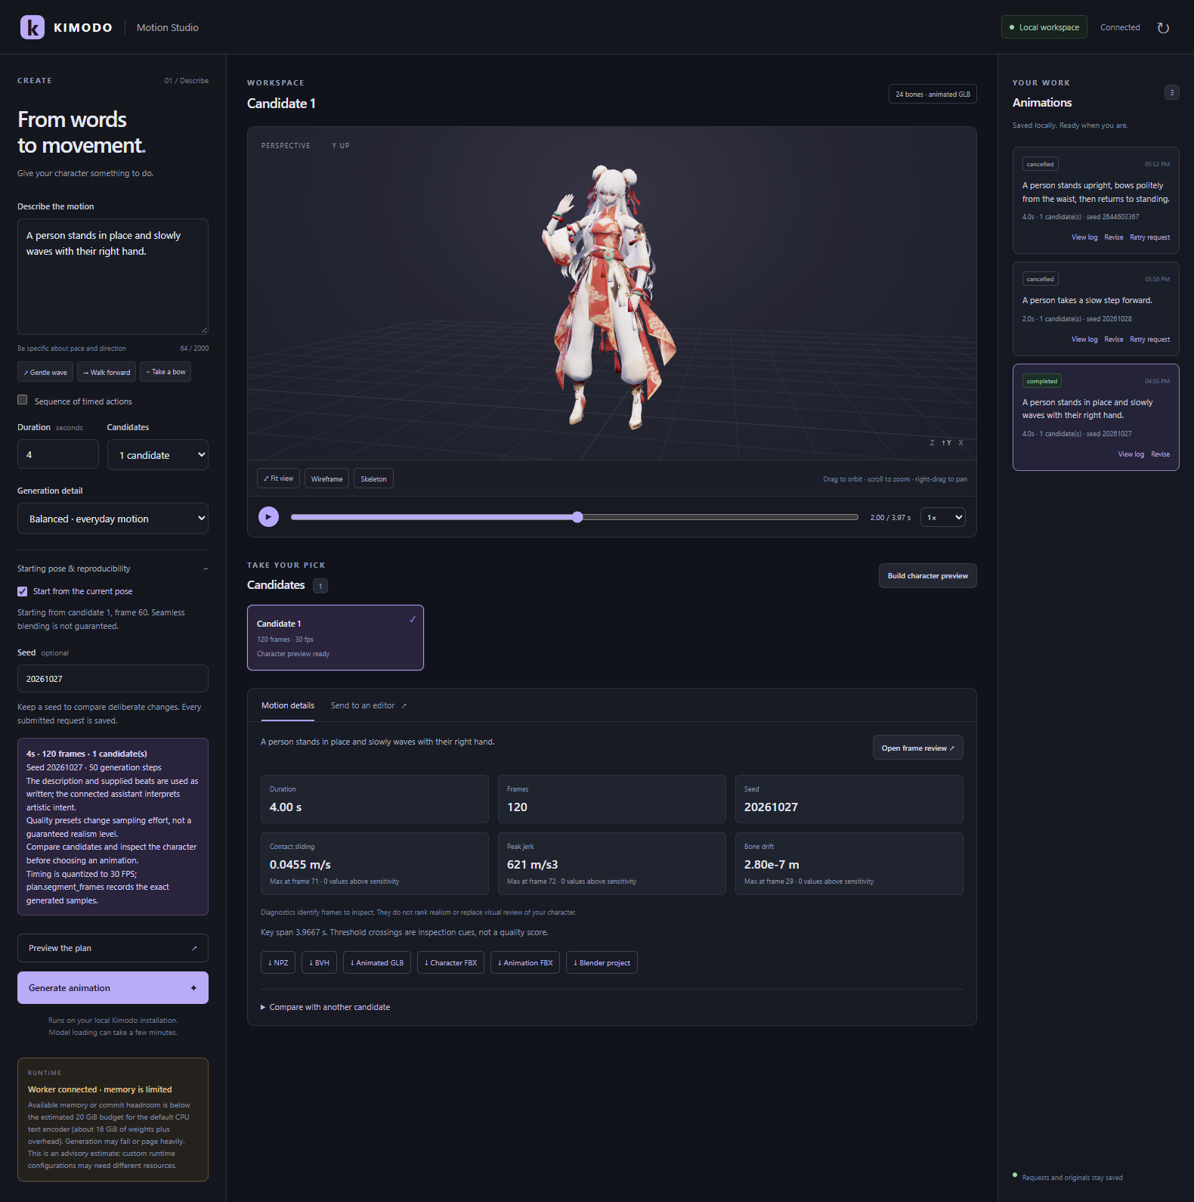Viewport: 1194px width, 1202px height.
Task: Select the Candidate 1 card
Action: 336,637
